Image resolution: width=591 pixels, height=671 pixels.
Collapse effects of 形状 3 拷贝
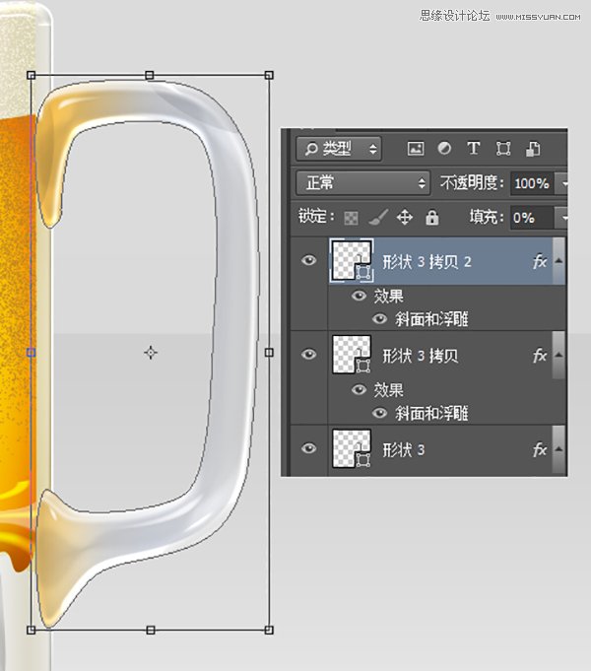558,355
